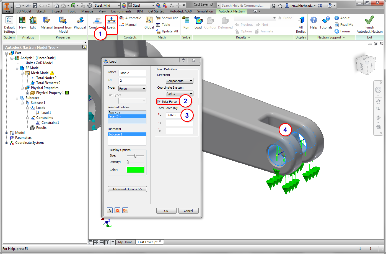
Task: Open the Read Me document
Action: 344,25
